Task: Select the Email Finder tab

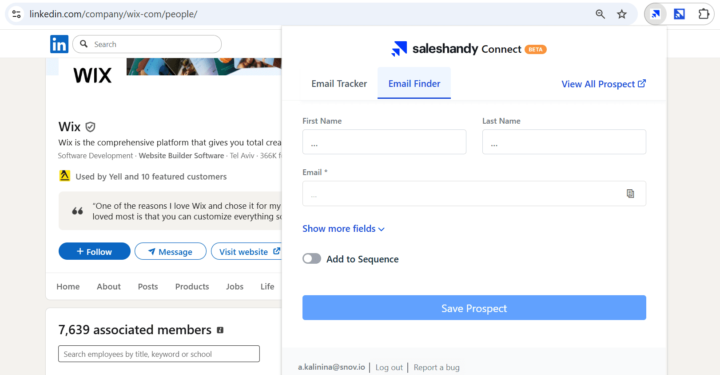Action: 414,84
